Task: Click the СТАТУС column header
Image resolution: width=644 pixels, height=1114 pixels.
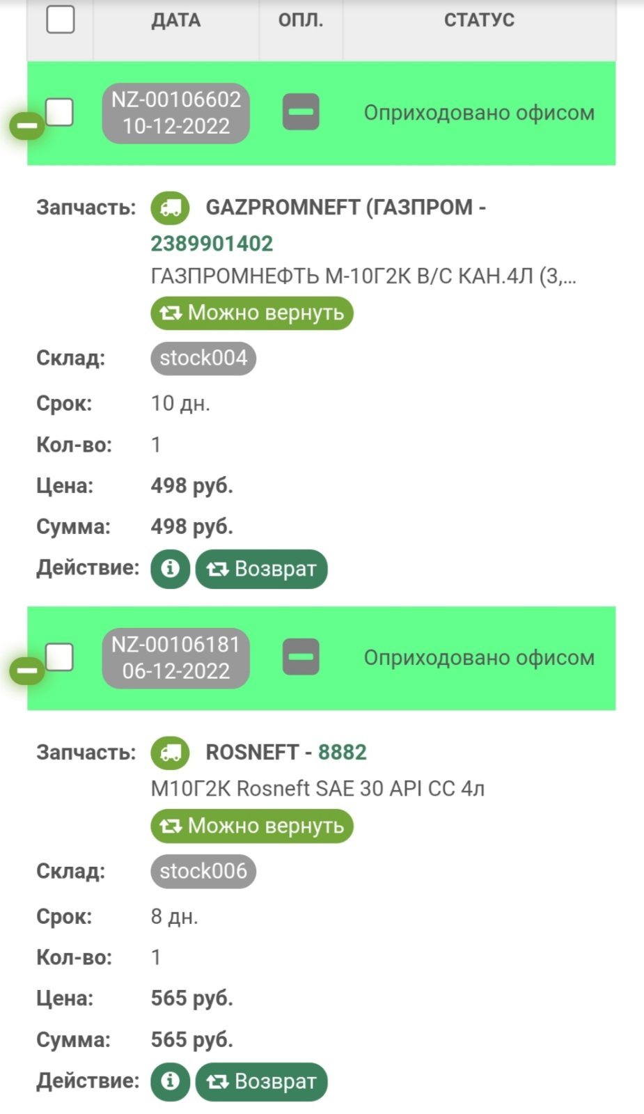Action: tap(479, 20)
